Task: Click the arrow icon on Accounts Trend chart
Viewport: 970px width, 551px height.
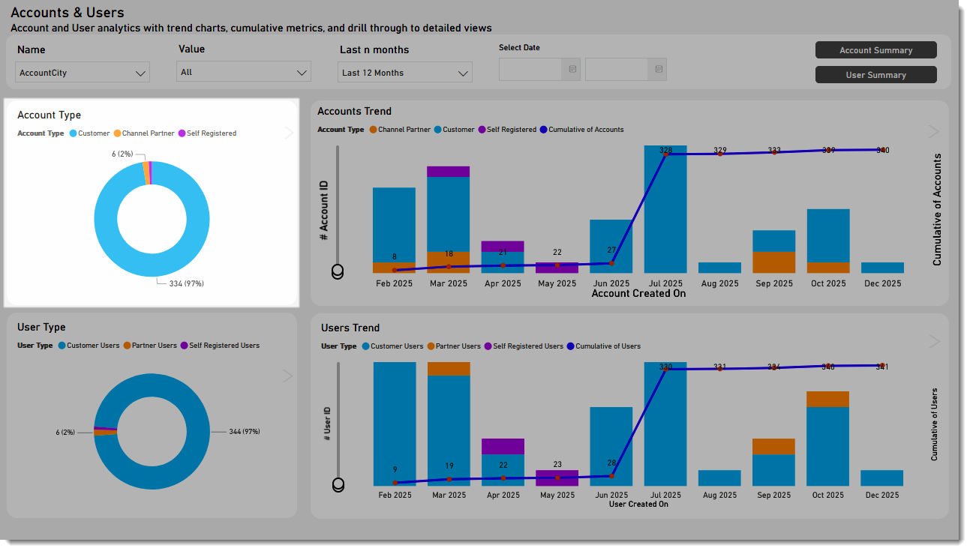Action: pyautogui.click(x=933, y=132)
